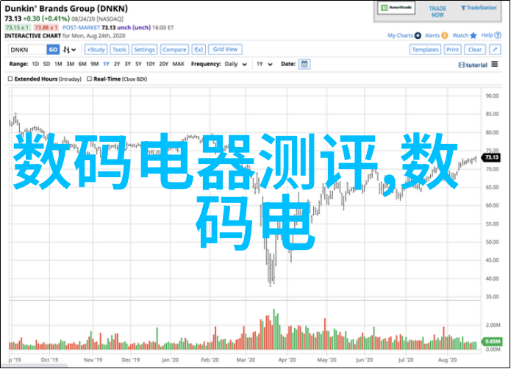Click the Clear button
Screen dimensions: 511x369
tap(475, 49)
